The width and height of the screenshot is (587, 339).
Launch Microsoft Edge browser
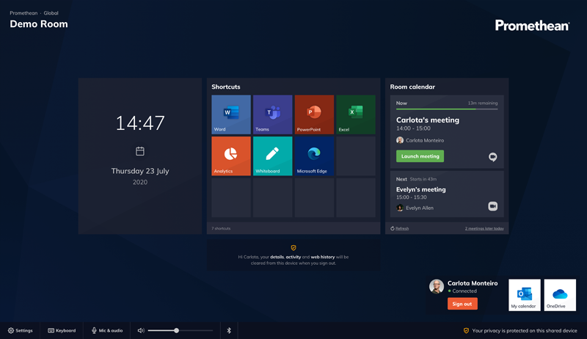(x=314, y=156)
